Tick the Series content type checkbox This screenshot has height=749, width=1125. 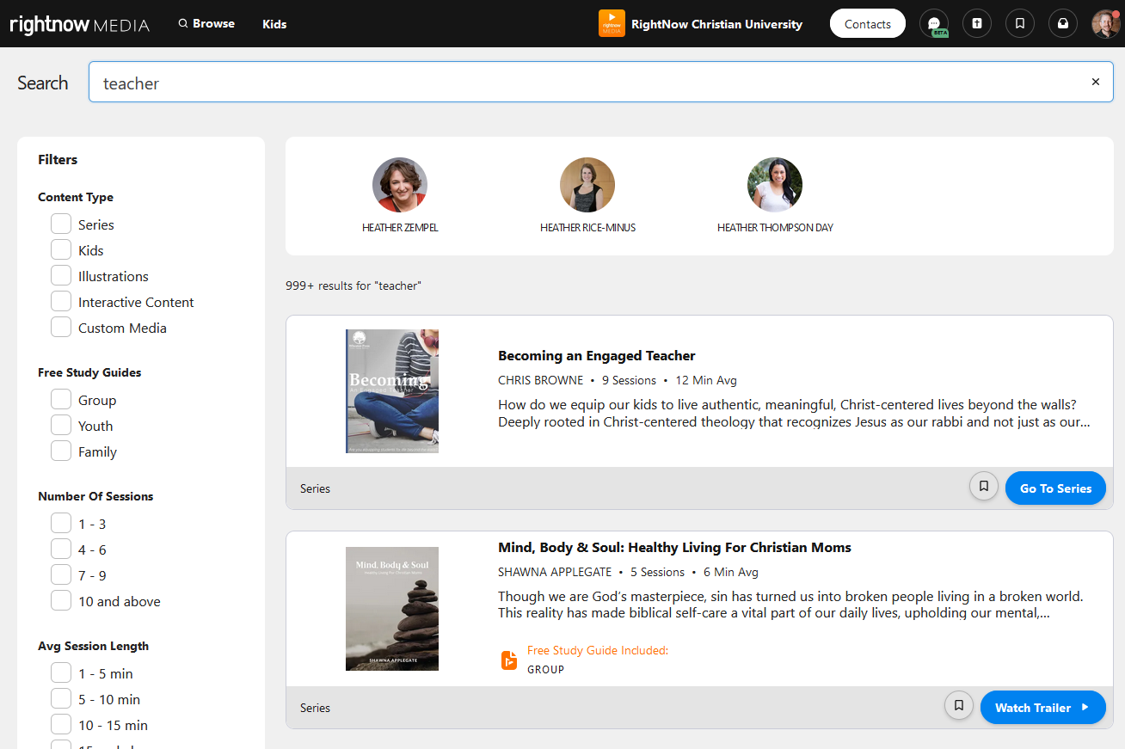(61, 224)
